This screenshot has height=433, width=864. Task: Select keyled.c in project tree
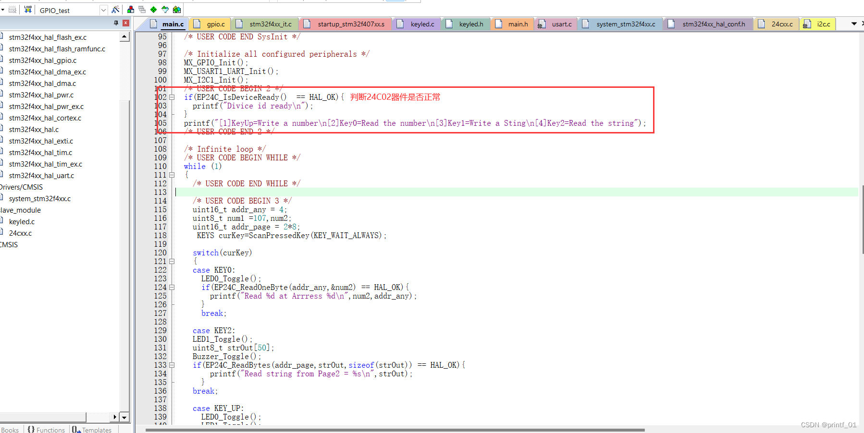pyautogui.click(x=22, y=221)
